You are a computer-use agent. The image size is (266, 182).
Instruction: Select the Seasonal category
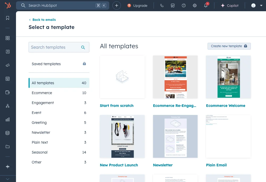59,152
